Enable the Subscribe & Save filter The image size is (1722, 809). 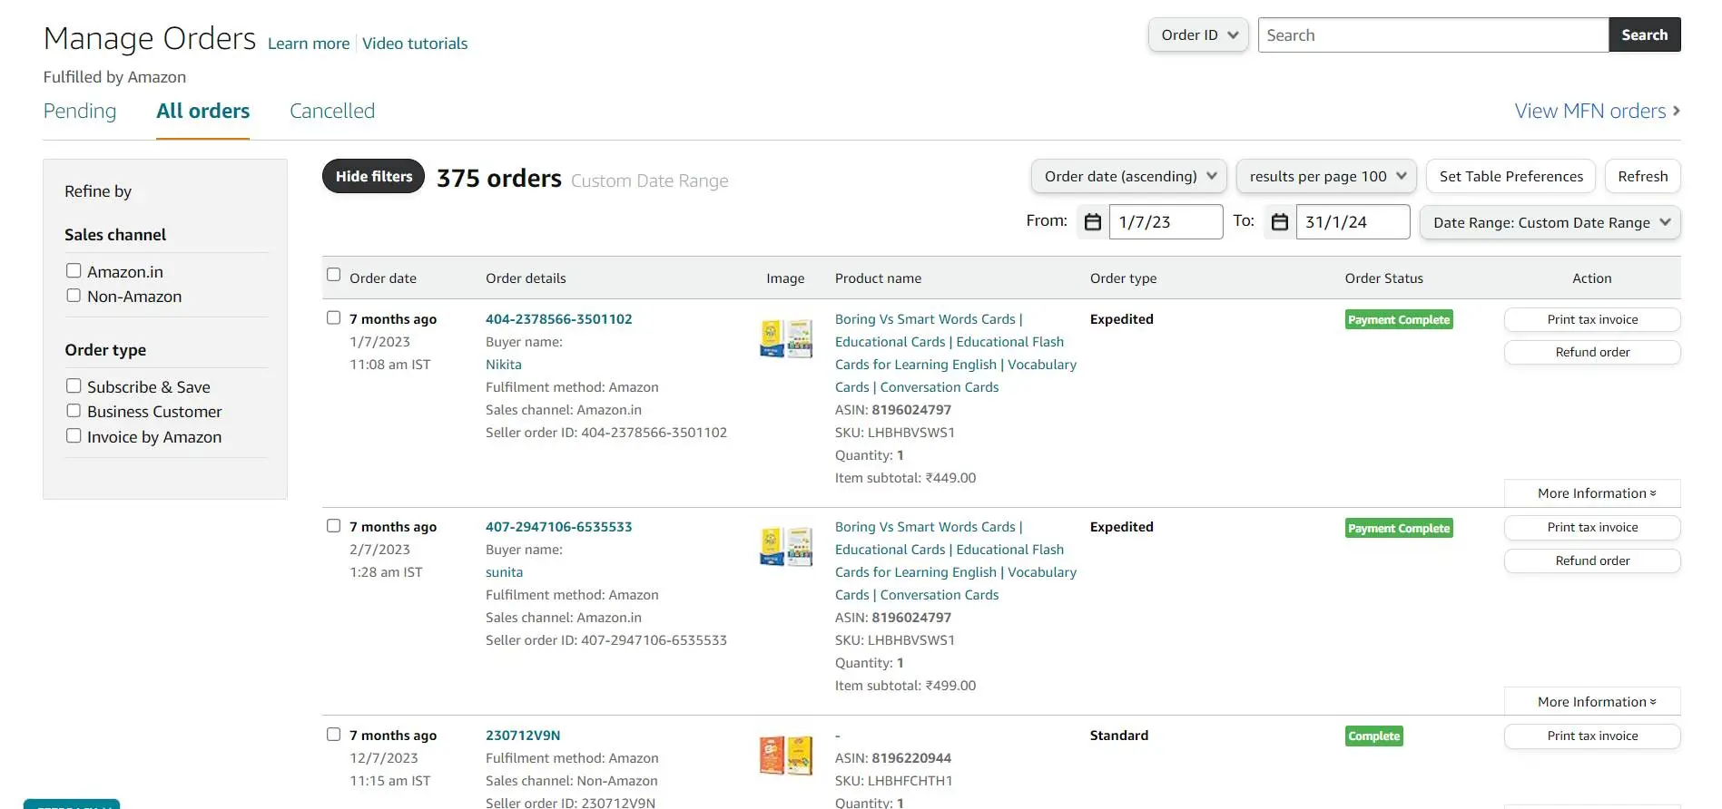pos(74,386)
